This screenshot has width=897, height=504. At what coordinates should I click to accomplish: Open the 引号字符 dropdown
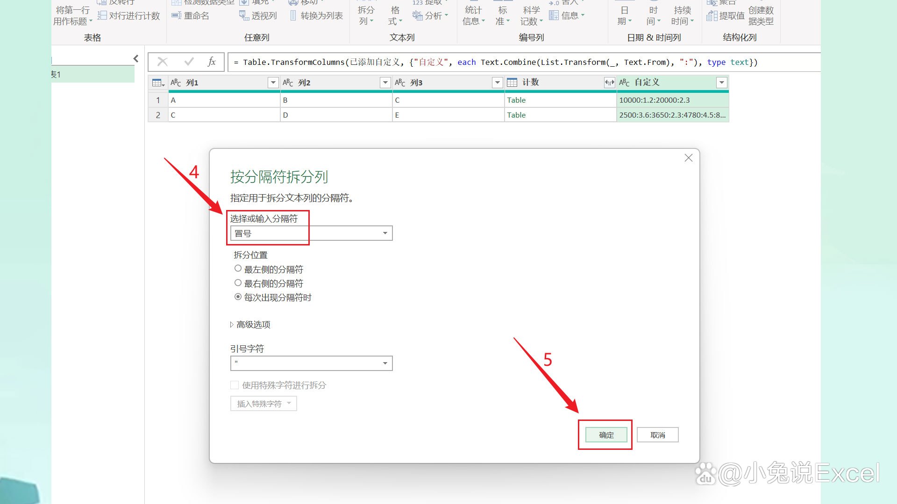311,363
